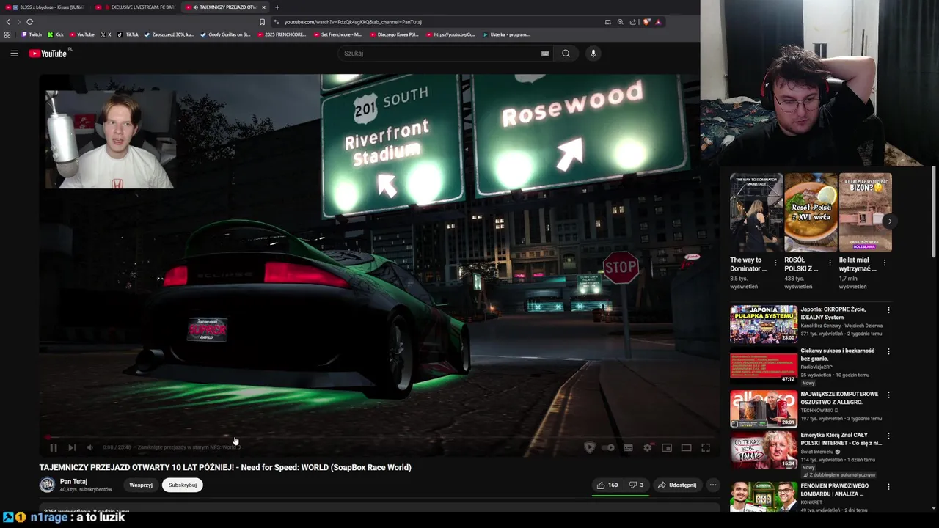Toggle the autoplay switch in player
Image resolution: width=939 pixels, height=528 pixels.
[608, 447]
